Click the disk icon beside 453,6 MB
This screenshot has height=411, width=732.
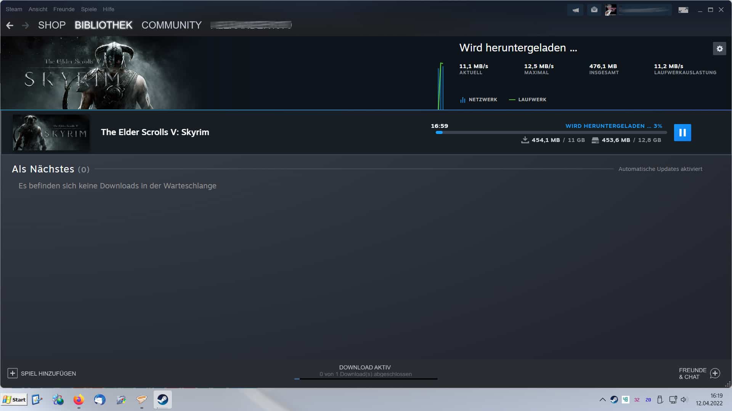[x=595, y=140]
